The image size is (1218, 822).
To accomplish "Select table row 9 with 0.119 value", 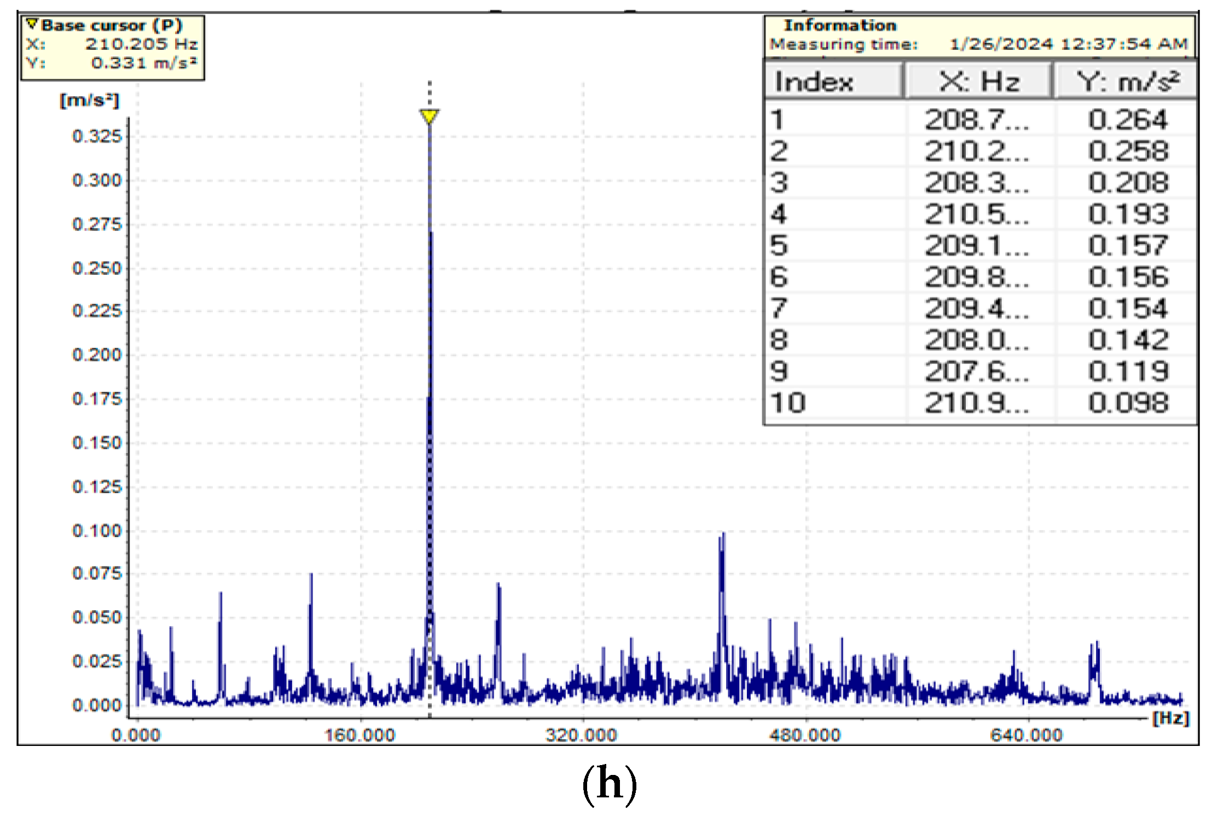I will click(979, 372).
